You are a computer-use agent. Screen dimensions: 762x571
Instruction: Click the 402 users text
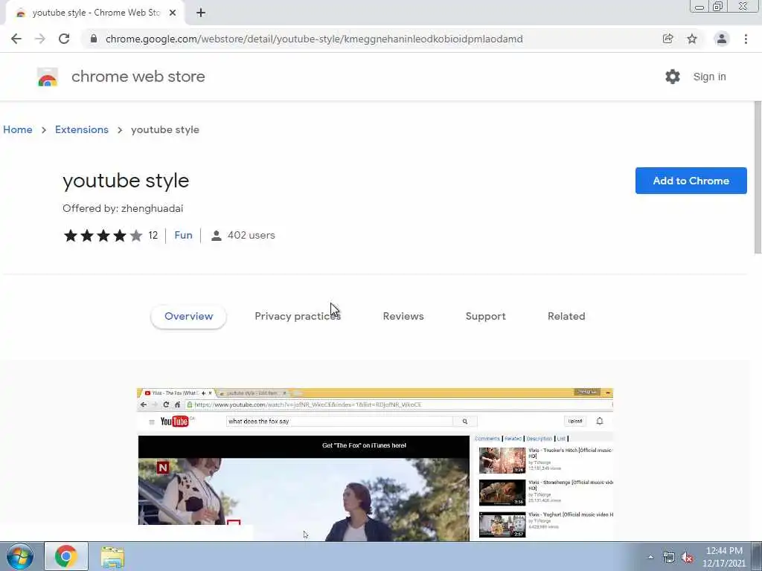pyautogui.click(x=252, y=235)
